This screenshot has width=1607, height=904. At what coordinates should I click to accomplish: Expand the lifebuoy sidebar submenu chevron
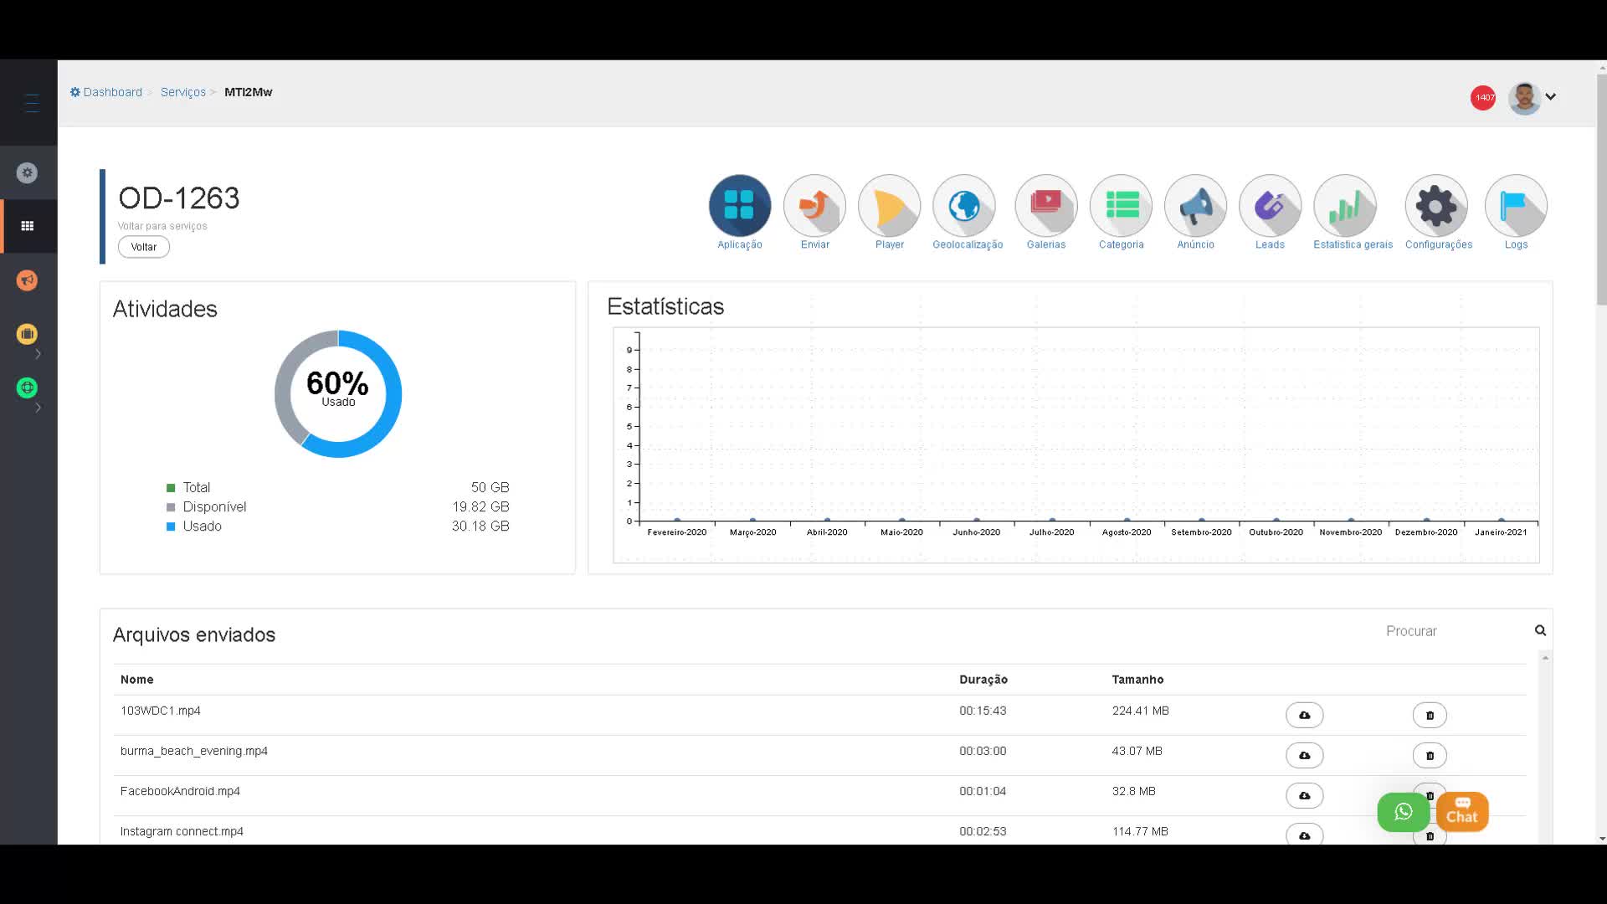[x=38, y=408]
